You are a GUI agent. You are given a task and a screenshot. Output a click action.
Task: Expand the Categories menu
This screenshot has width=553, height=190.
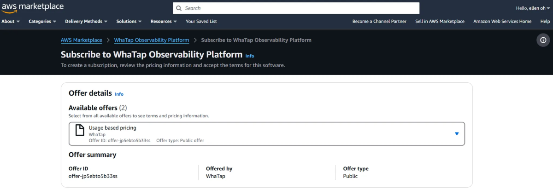point(42,21)
